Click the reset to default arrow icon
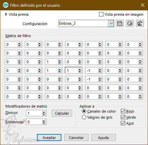 pos(140,23)
